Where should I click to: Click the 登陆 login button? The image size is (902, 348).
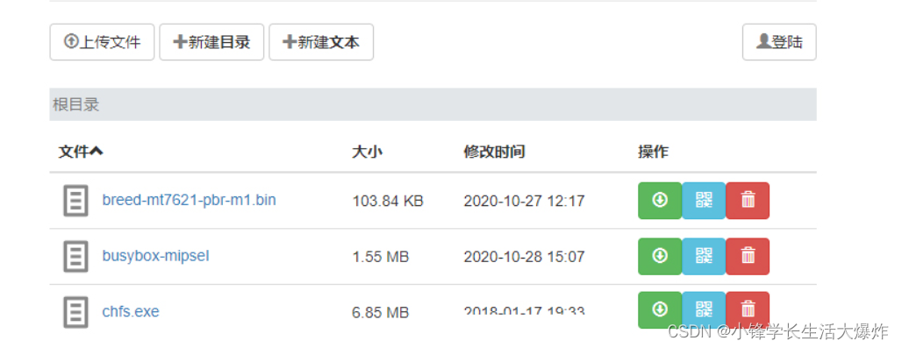point(779,42)
